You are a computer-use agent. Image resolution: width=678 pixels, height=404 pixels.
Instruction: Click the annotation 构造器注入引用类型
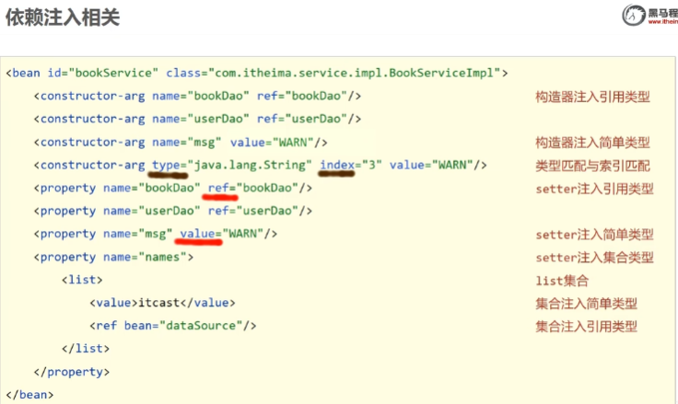click(592, 97)
